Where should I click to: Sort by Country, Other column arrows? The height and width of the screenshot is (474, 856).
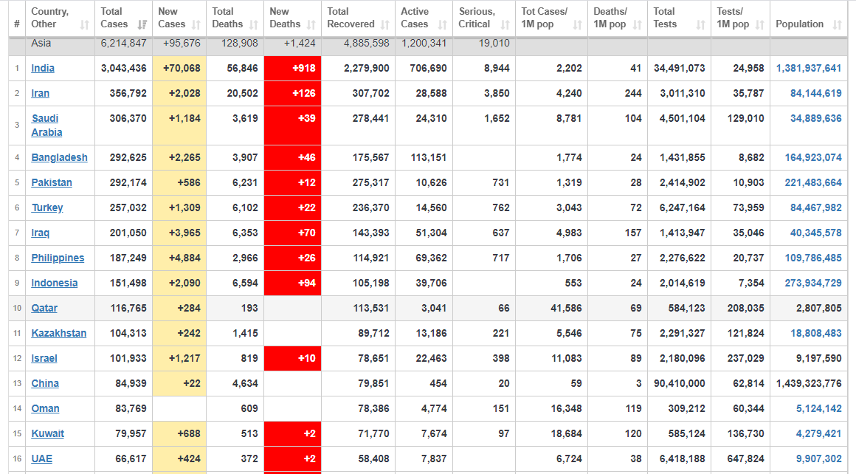[85, 24]
